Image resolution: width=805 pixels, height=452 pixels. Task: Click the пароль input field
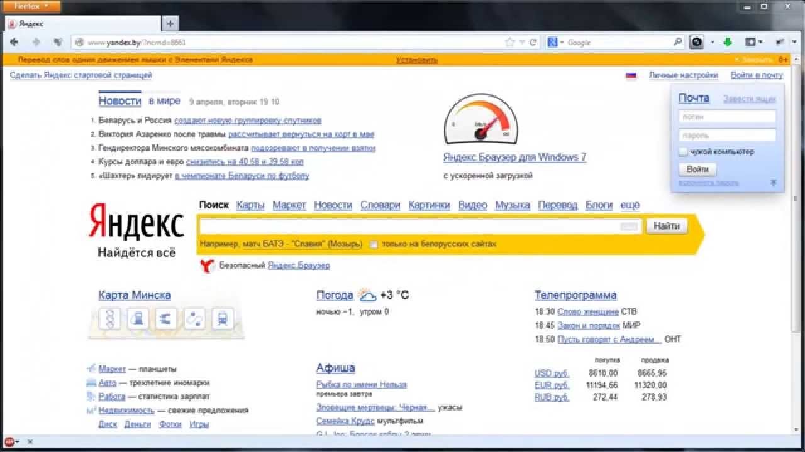[727, 135]
